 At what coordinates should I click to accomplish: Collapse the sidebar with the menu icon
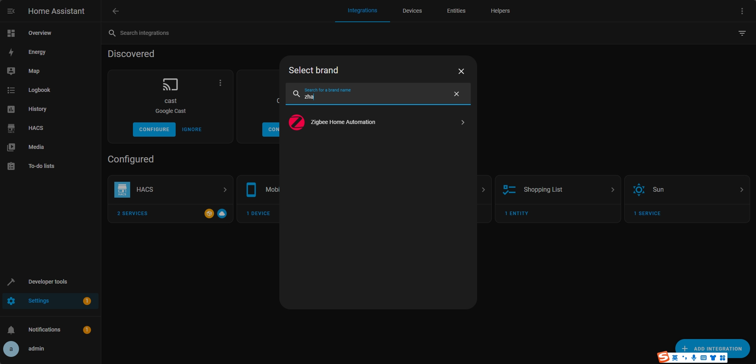11,11
